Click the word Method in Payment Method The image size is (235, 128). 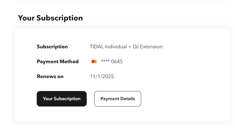coord(69,62)
